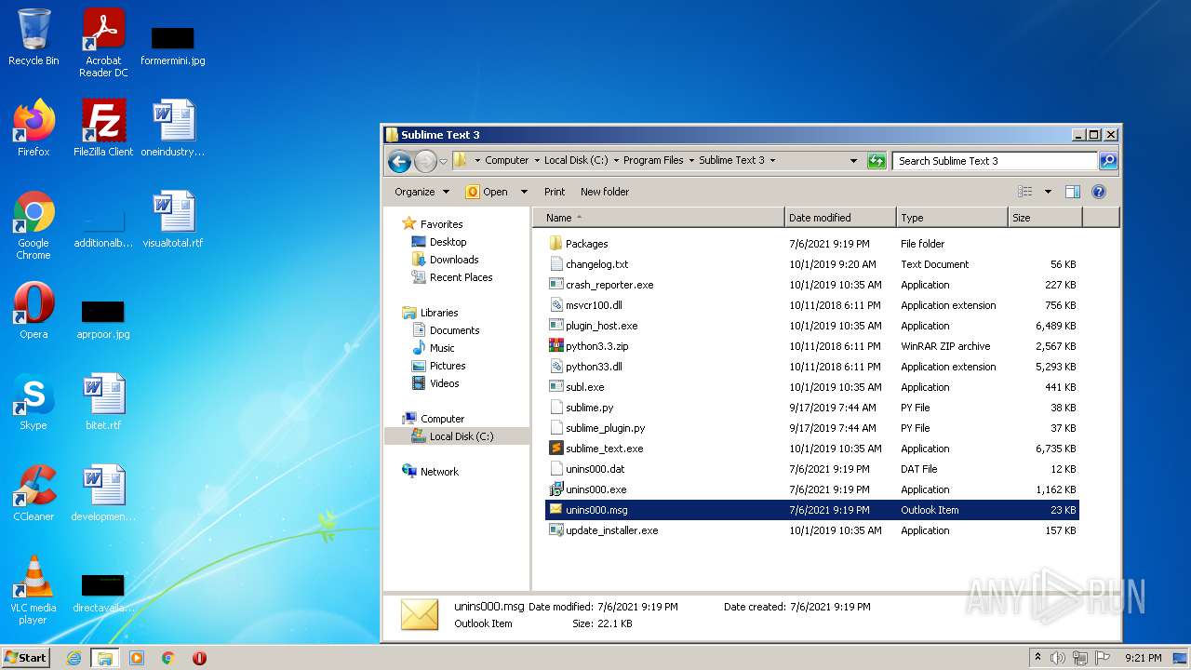Screen dimensions: 1191x670
Task: Select Desktop under Favorites
Action: (447, 242)
